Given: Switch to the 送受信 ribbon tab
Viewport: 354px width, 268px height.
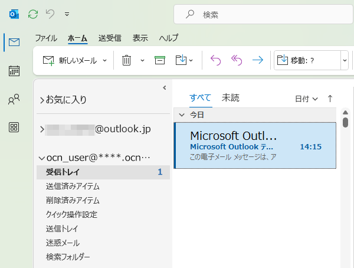Looking at the screenshot, I should click(110, 38).
